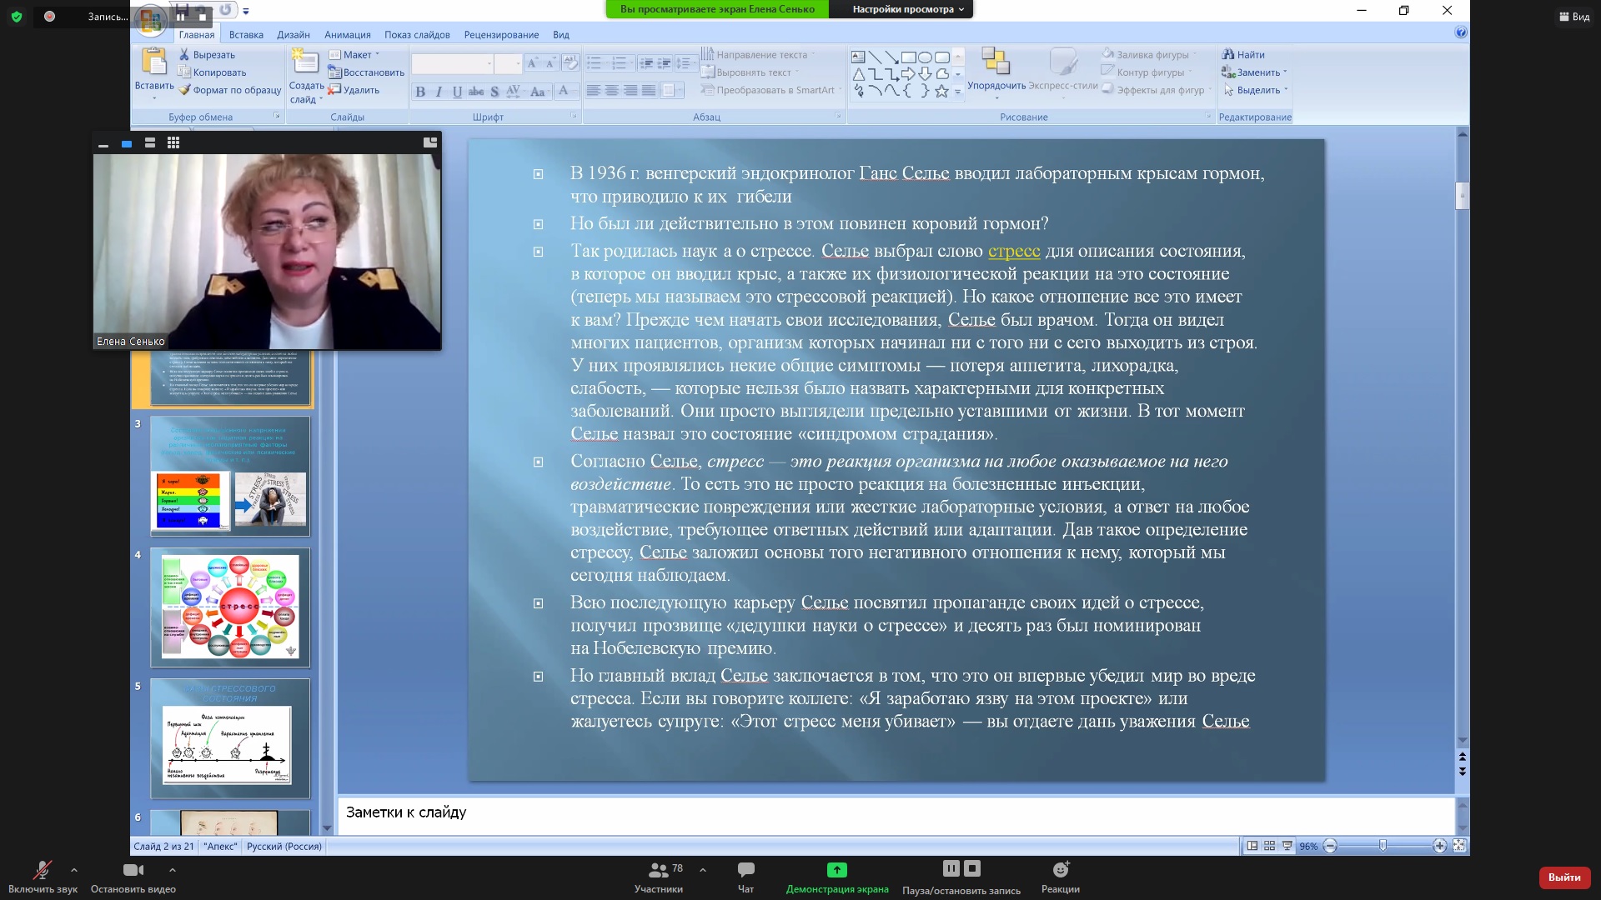Open Реакции (Reactions) in Zoom
The image size is (1601, 900).
click(x=1060, y=877)
